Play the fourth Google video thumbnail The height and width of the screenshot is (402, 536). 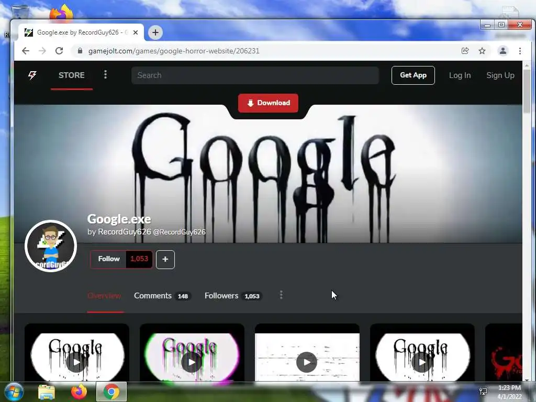pyautogui.click(x=422, y=362)
